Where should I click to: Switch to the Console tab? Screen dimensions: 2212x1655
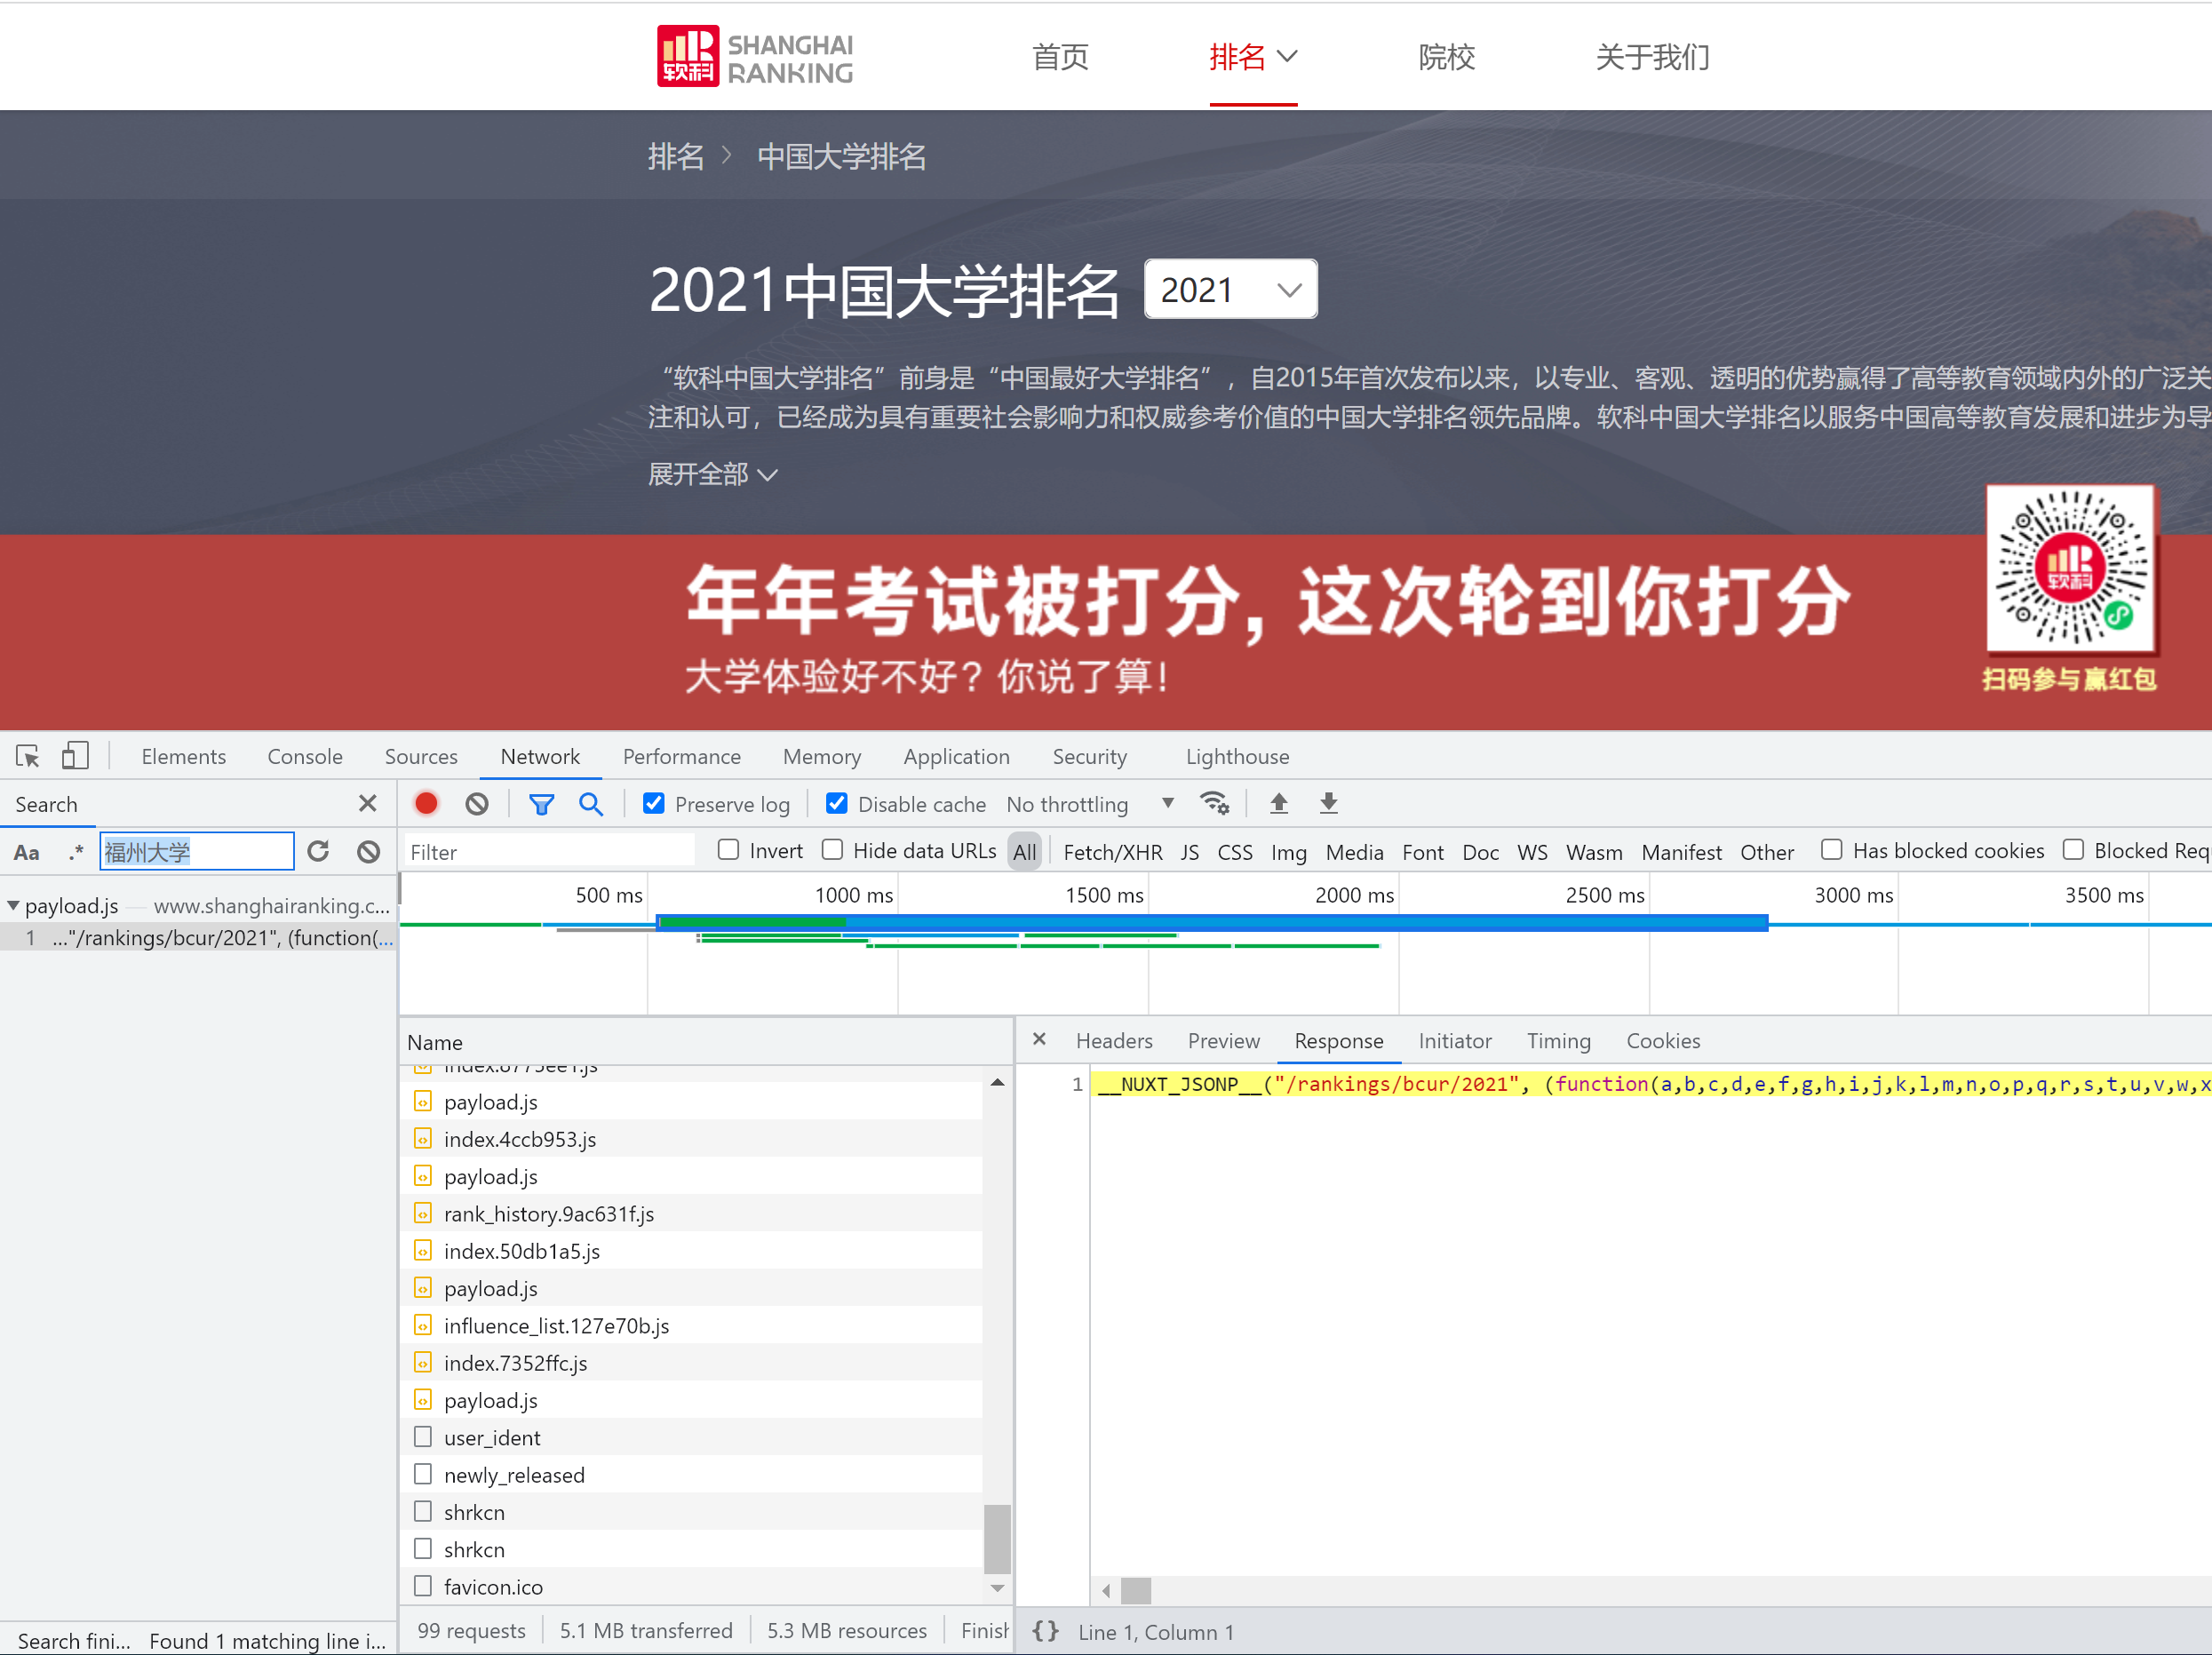pos(304,756)
